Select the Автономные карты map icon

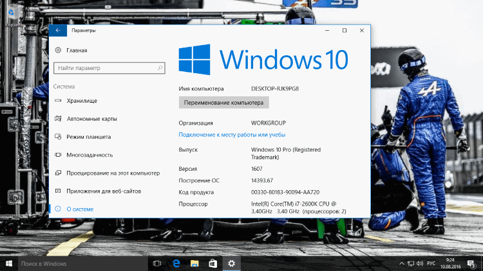click(58, 119)
